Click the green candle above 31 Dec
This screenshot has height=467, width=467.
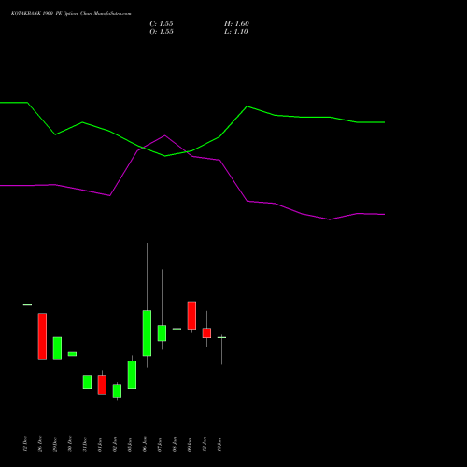[87, 382]
